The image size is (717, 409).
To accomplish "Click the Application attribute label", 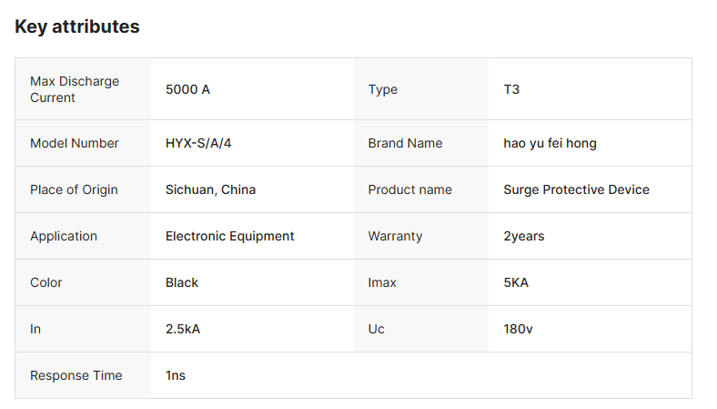I will coord(64,236).
